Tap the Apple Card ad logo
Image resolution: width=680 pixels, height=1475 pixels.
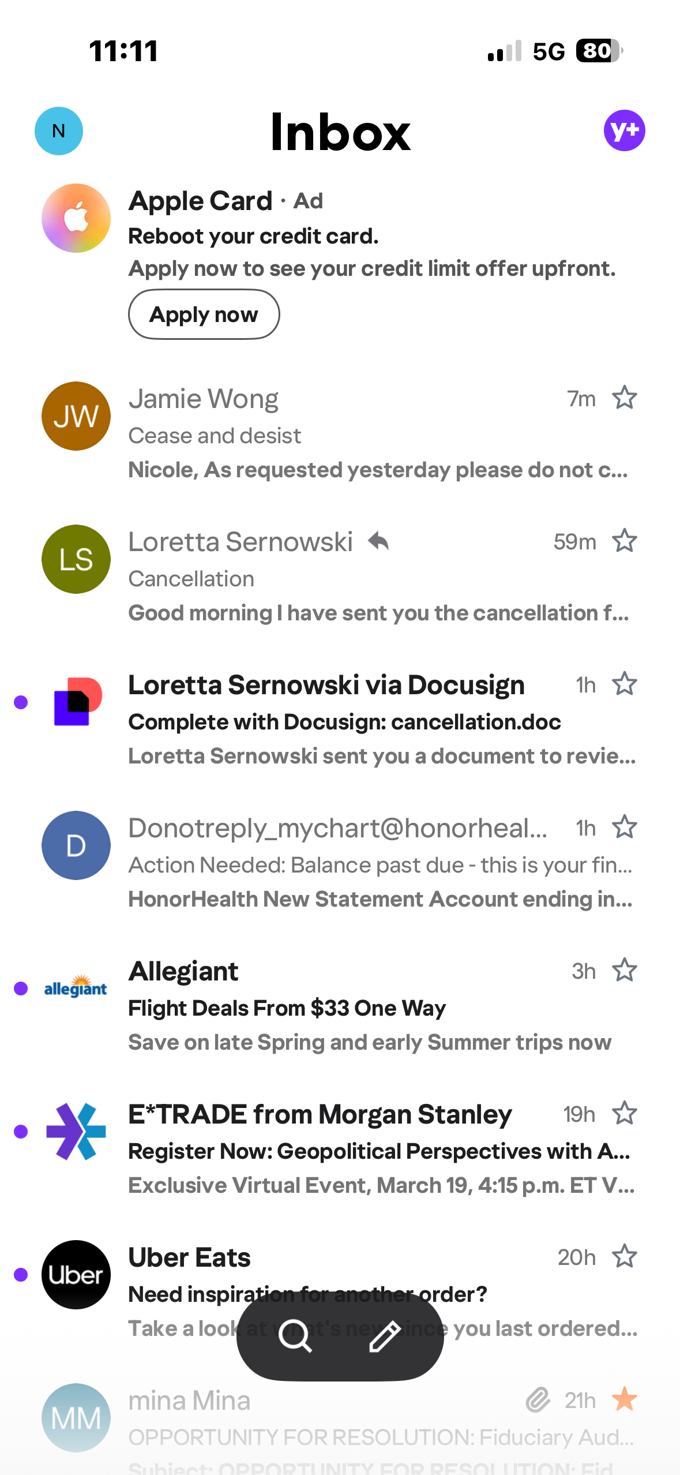click(76, 218)
